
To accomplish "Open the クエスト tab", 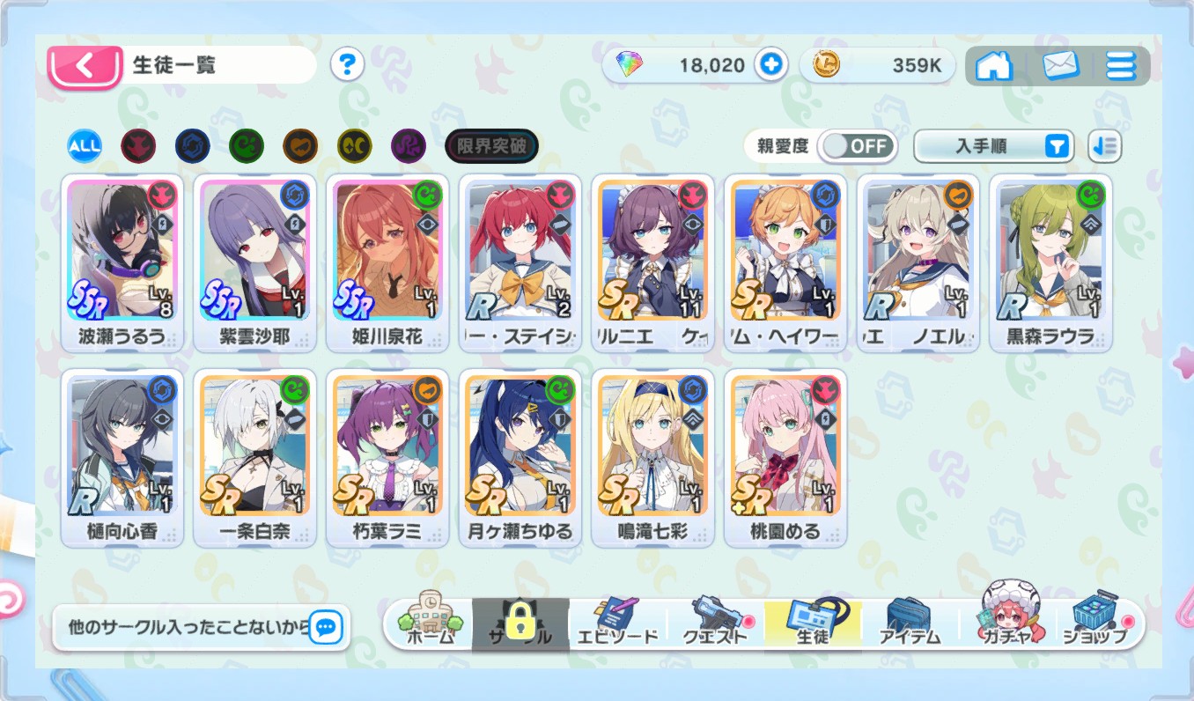I will tap(715, 624).
